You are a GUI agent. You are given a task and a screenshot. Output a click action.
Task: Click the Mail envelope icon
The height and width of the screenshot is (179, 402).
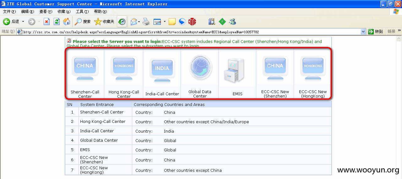tap(134, 22)
